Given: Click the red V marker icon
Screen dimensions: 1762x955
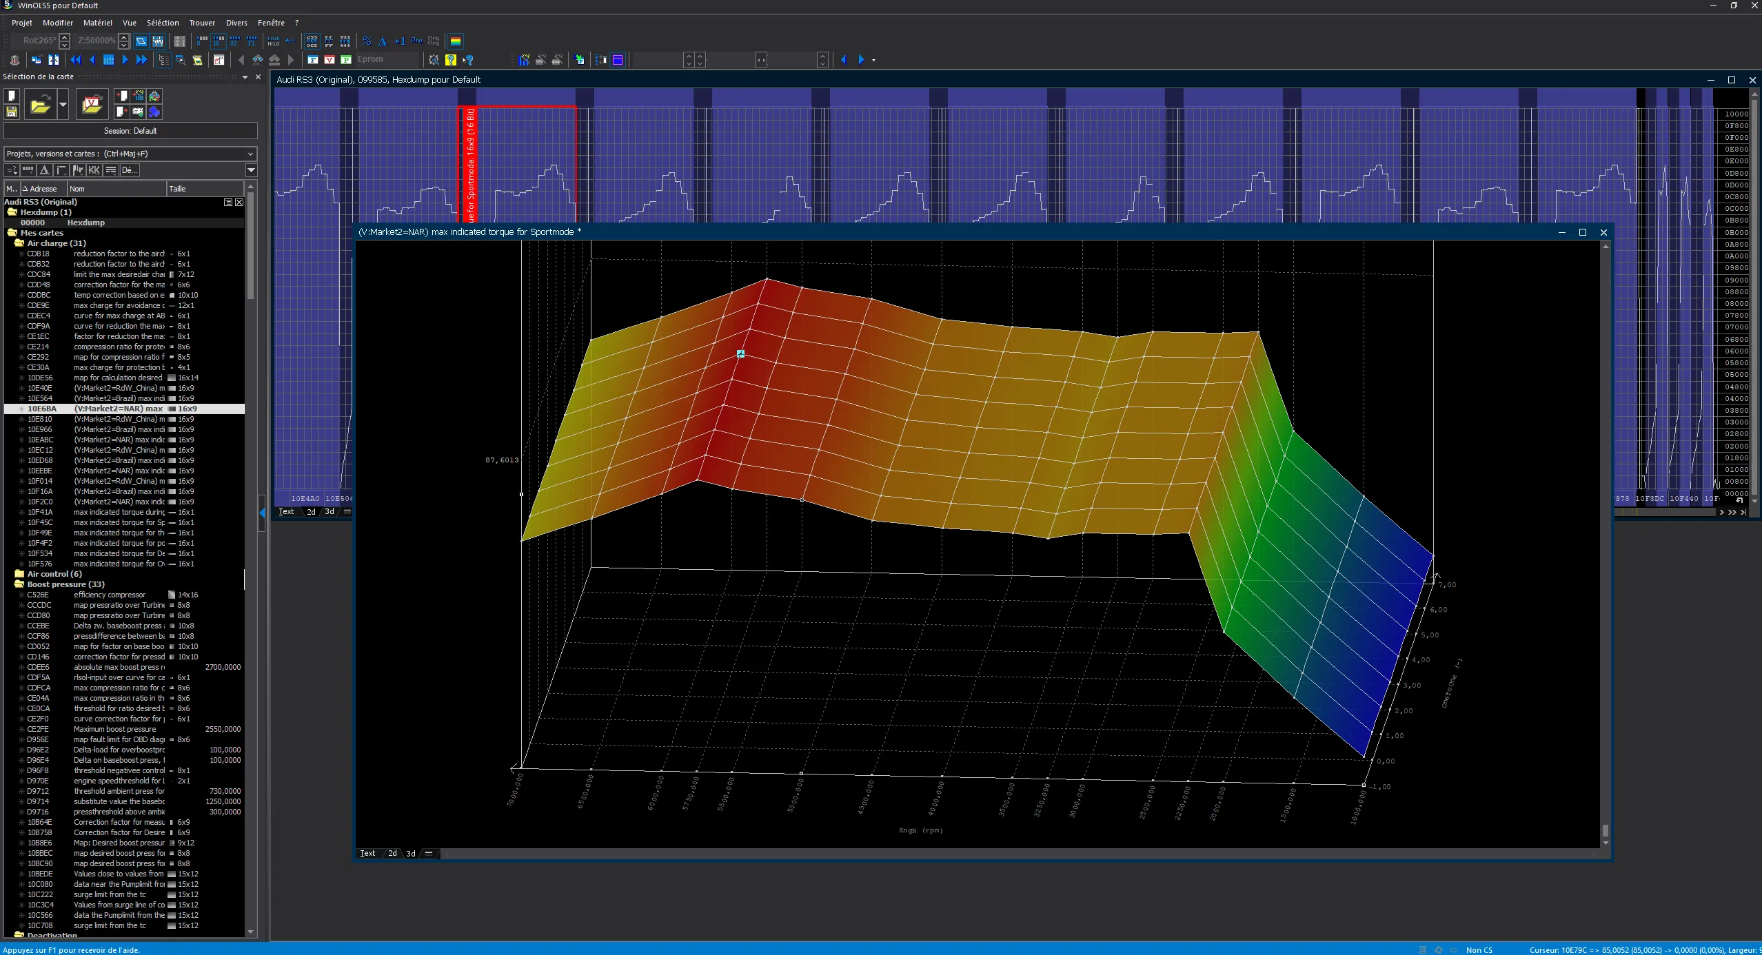Looking at the screenshot, I should coord(330,60).
